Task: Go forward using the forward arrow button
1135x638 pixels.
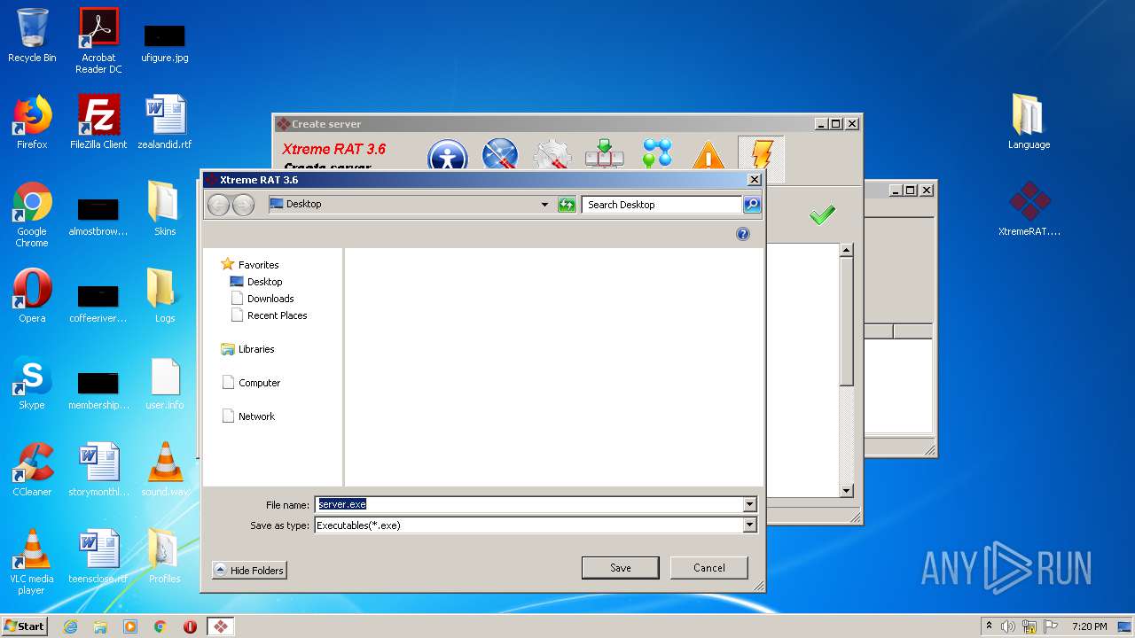Action: [243, 205]
